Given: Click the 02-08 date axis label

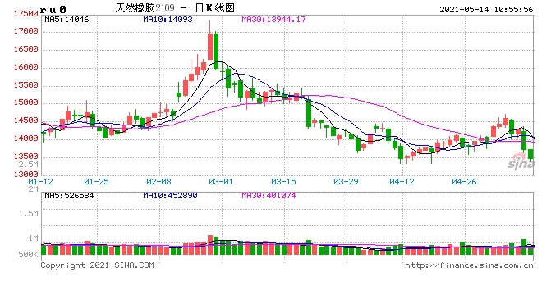Looking at the screenshot, I should [158, 181].
